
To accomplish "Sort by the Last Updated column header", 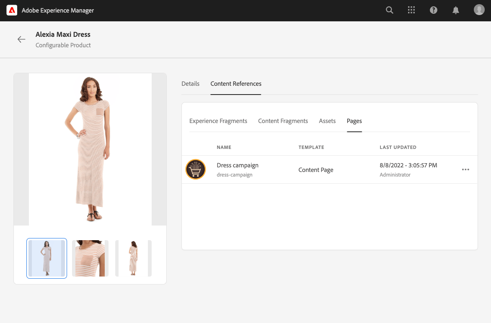I will coord(398,147).
